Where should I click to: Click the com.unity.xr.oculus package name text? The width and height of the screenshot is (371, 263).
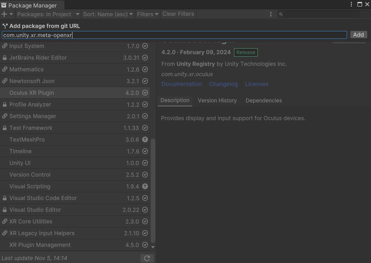pos(187,74)
